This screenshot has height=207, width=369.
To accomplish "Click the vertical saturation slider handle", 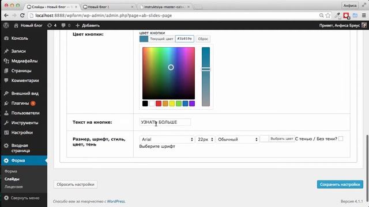I will coord(206,69).
